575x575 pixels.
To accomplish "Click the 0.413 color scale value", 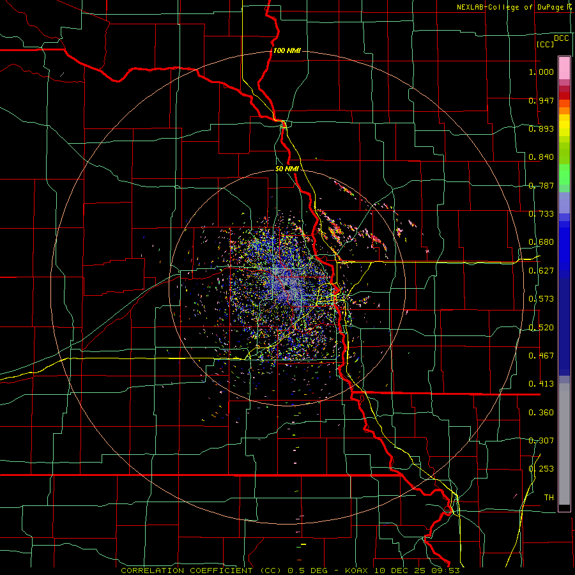I will [x=541, y=384].
